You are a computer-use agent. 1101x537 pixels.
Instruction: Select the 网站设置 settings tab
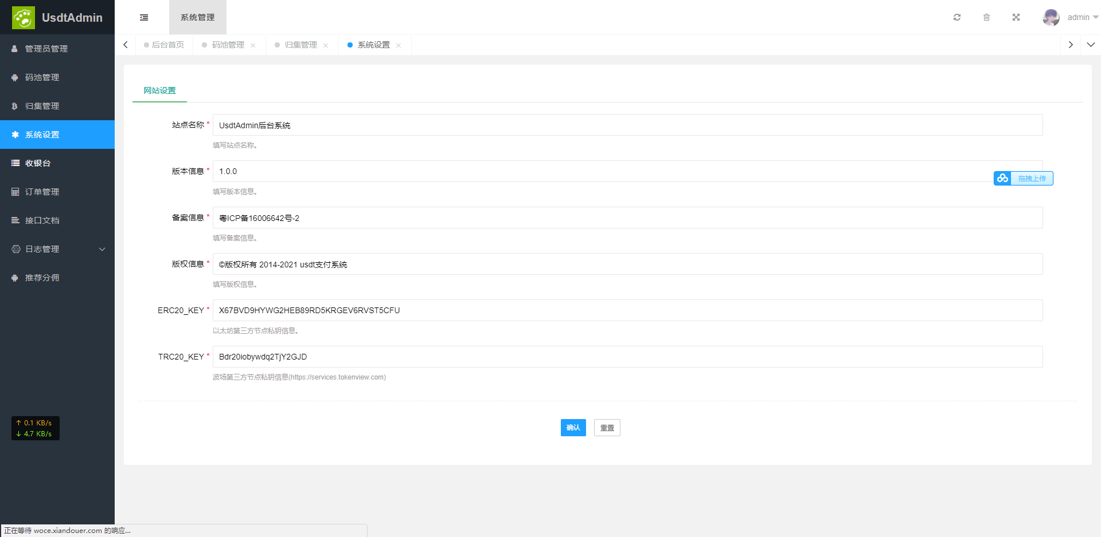coord(159,90)
